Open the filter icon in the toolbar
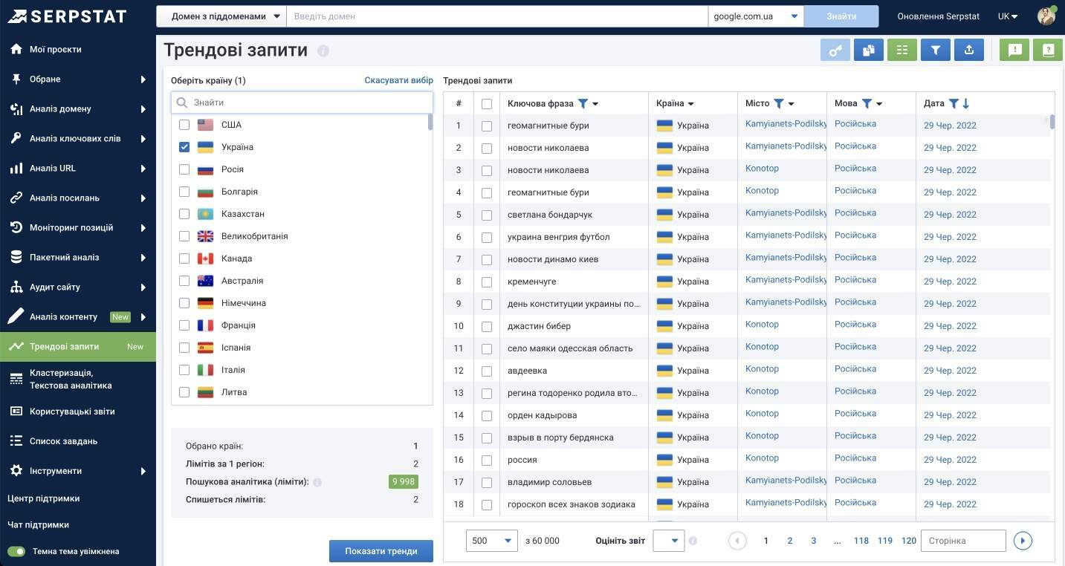 click(x=935, y=50)
